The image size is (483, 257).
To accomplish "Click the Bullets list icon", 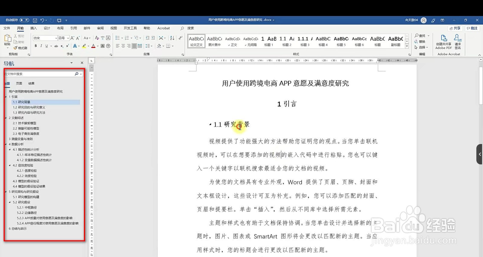I will [x=117, y=38].
